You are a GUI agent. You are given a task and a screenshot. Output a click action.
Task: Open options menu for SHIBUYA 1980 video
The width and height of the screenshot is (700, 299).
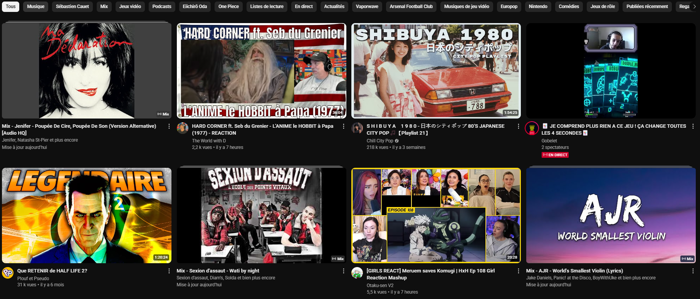(518, 126)
